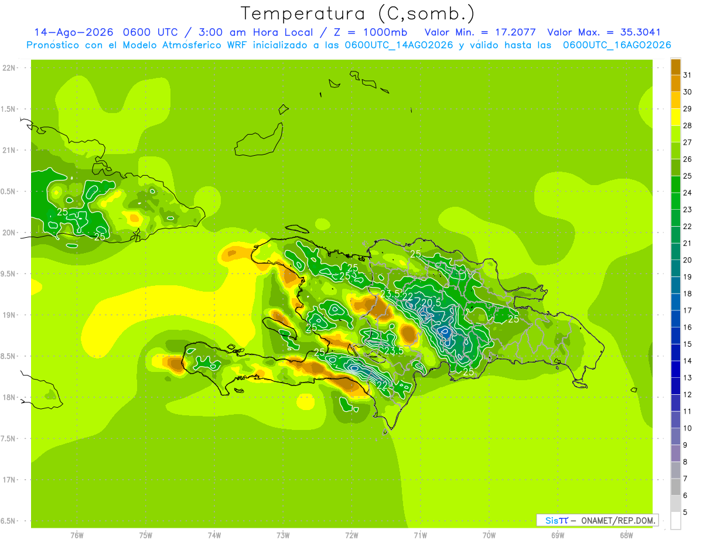Click the "20N" latitude axis label
This screenshot has height=543, width=703.
9,233
